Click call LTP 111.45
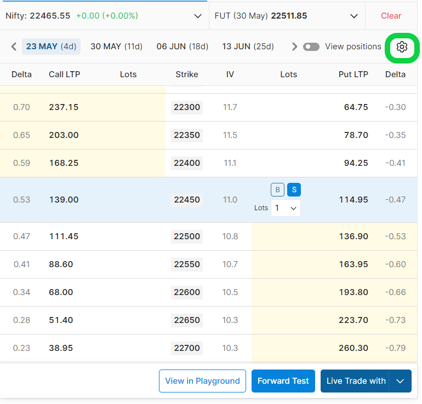The height and width of the screenshot is (404, 422). tap(64, 236)
